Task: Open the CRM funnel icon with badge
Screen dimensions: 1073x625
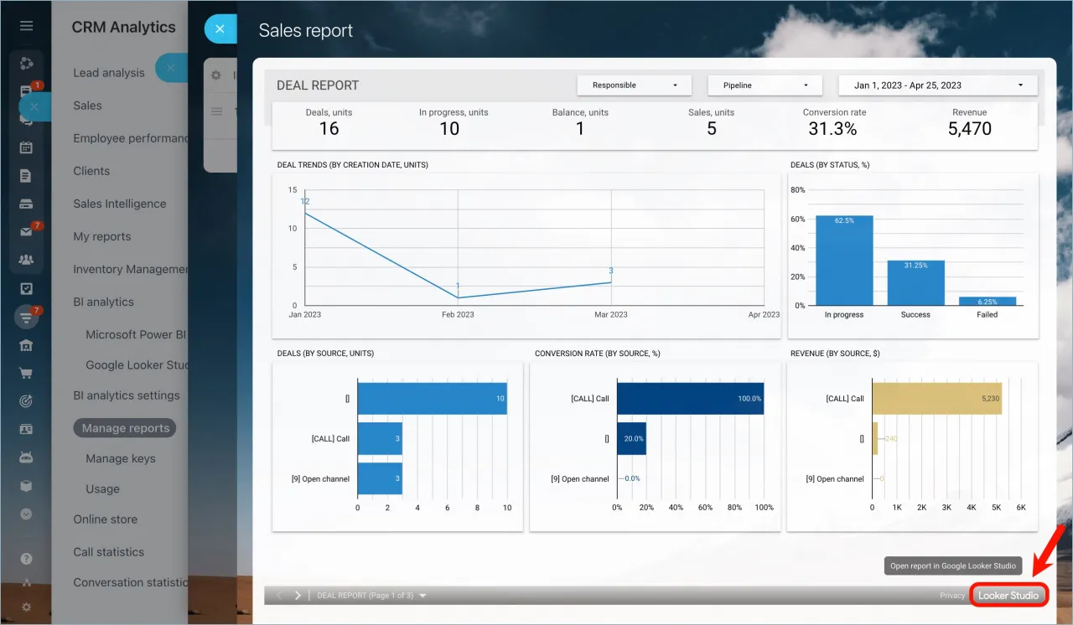Action: (26, 318)
